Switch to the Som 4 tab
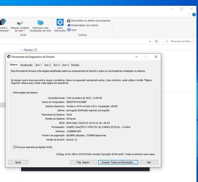The width and height of the screenshot is (198, 182). pyautogui.click(x=65, y=65)
